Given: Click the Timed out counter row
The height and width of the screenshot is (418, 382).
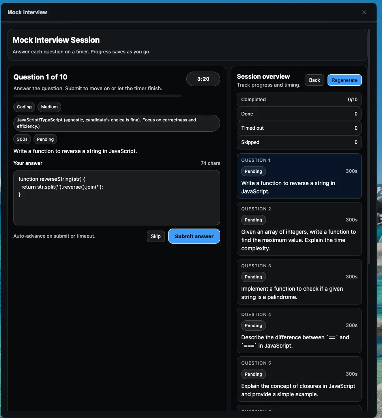Looking at the screenshot, I should 299,128.
